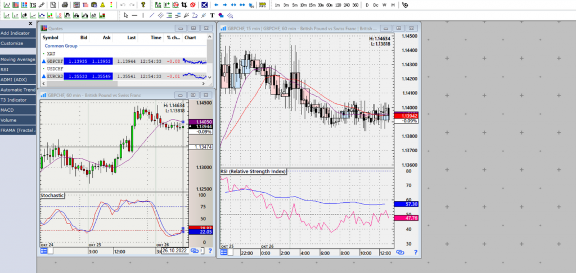Select the crop tool icon

point(183,5)
